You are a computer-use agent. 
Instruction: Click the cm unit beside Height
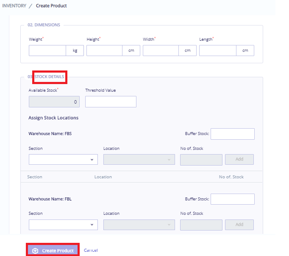pos(131,51)
